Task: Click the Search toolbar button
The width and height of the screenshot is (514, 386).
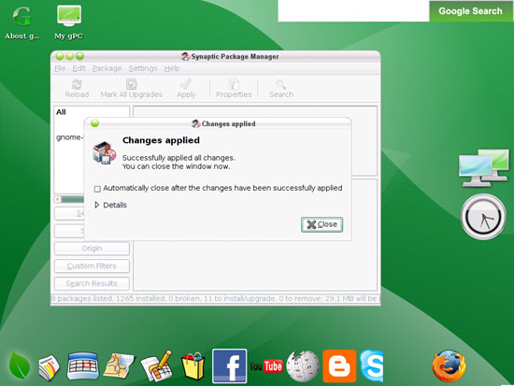Action: click(x=281, y=89)
